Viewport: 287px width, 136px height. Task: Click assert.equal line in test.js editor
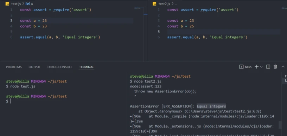click(x=60, y=37)
